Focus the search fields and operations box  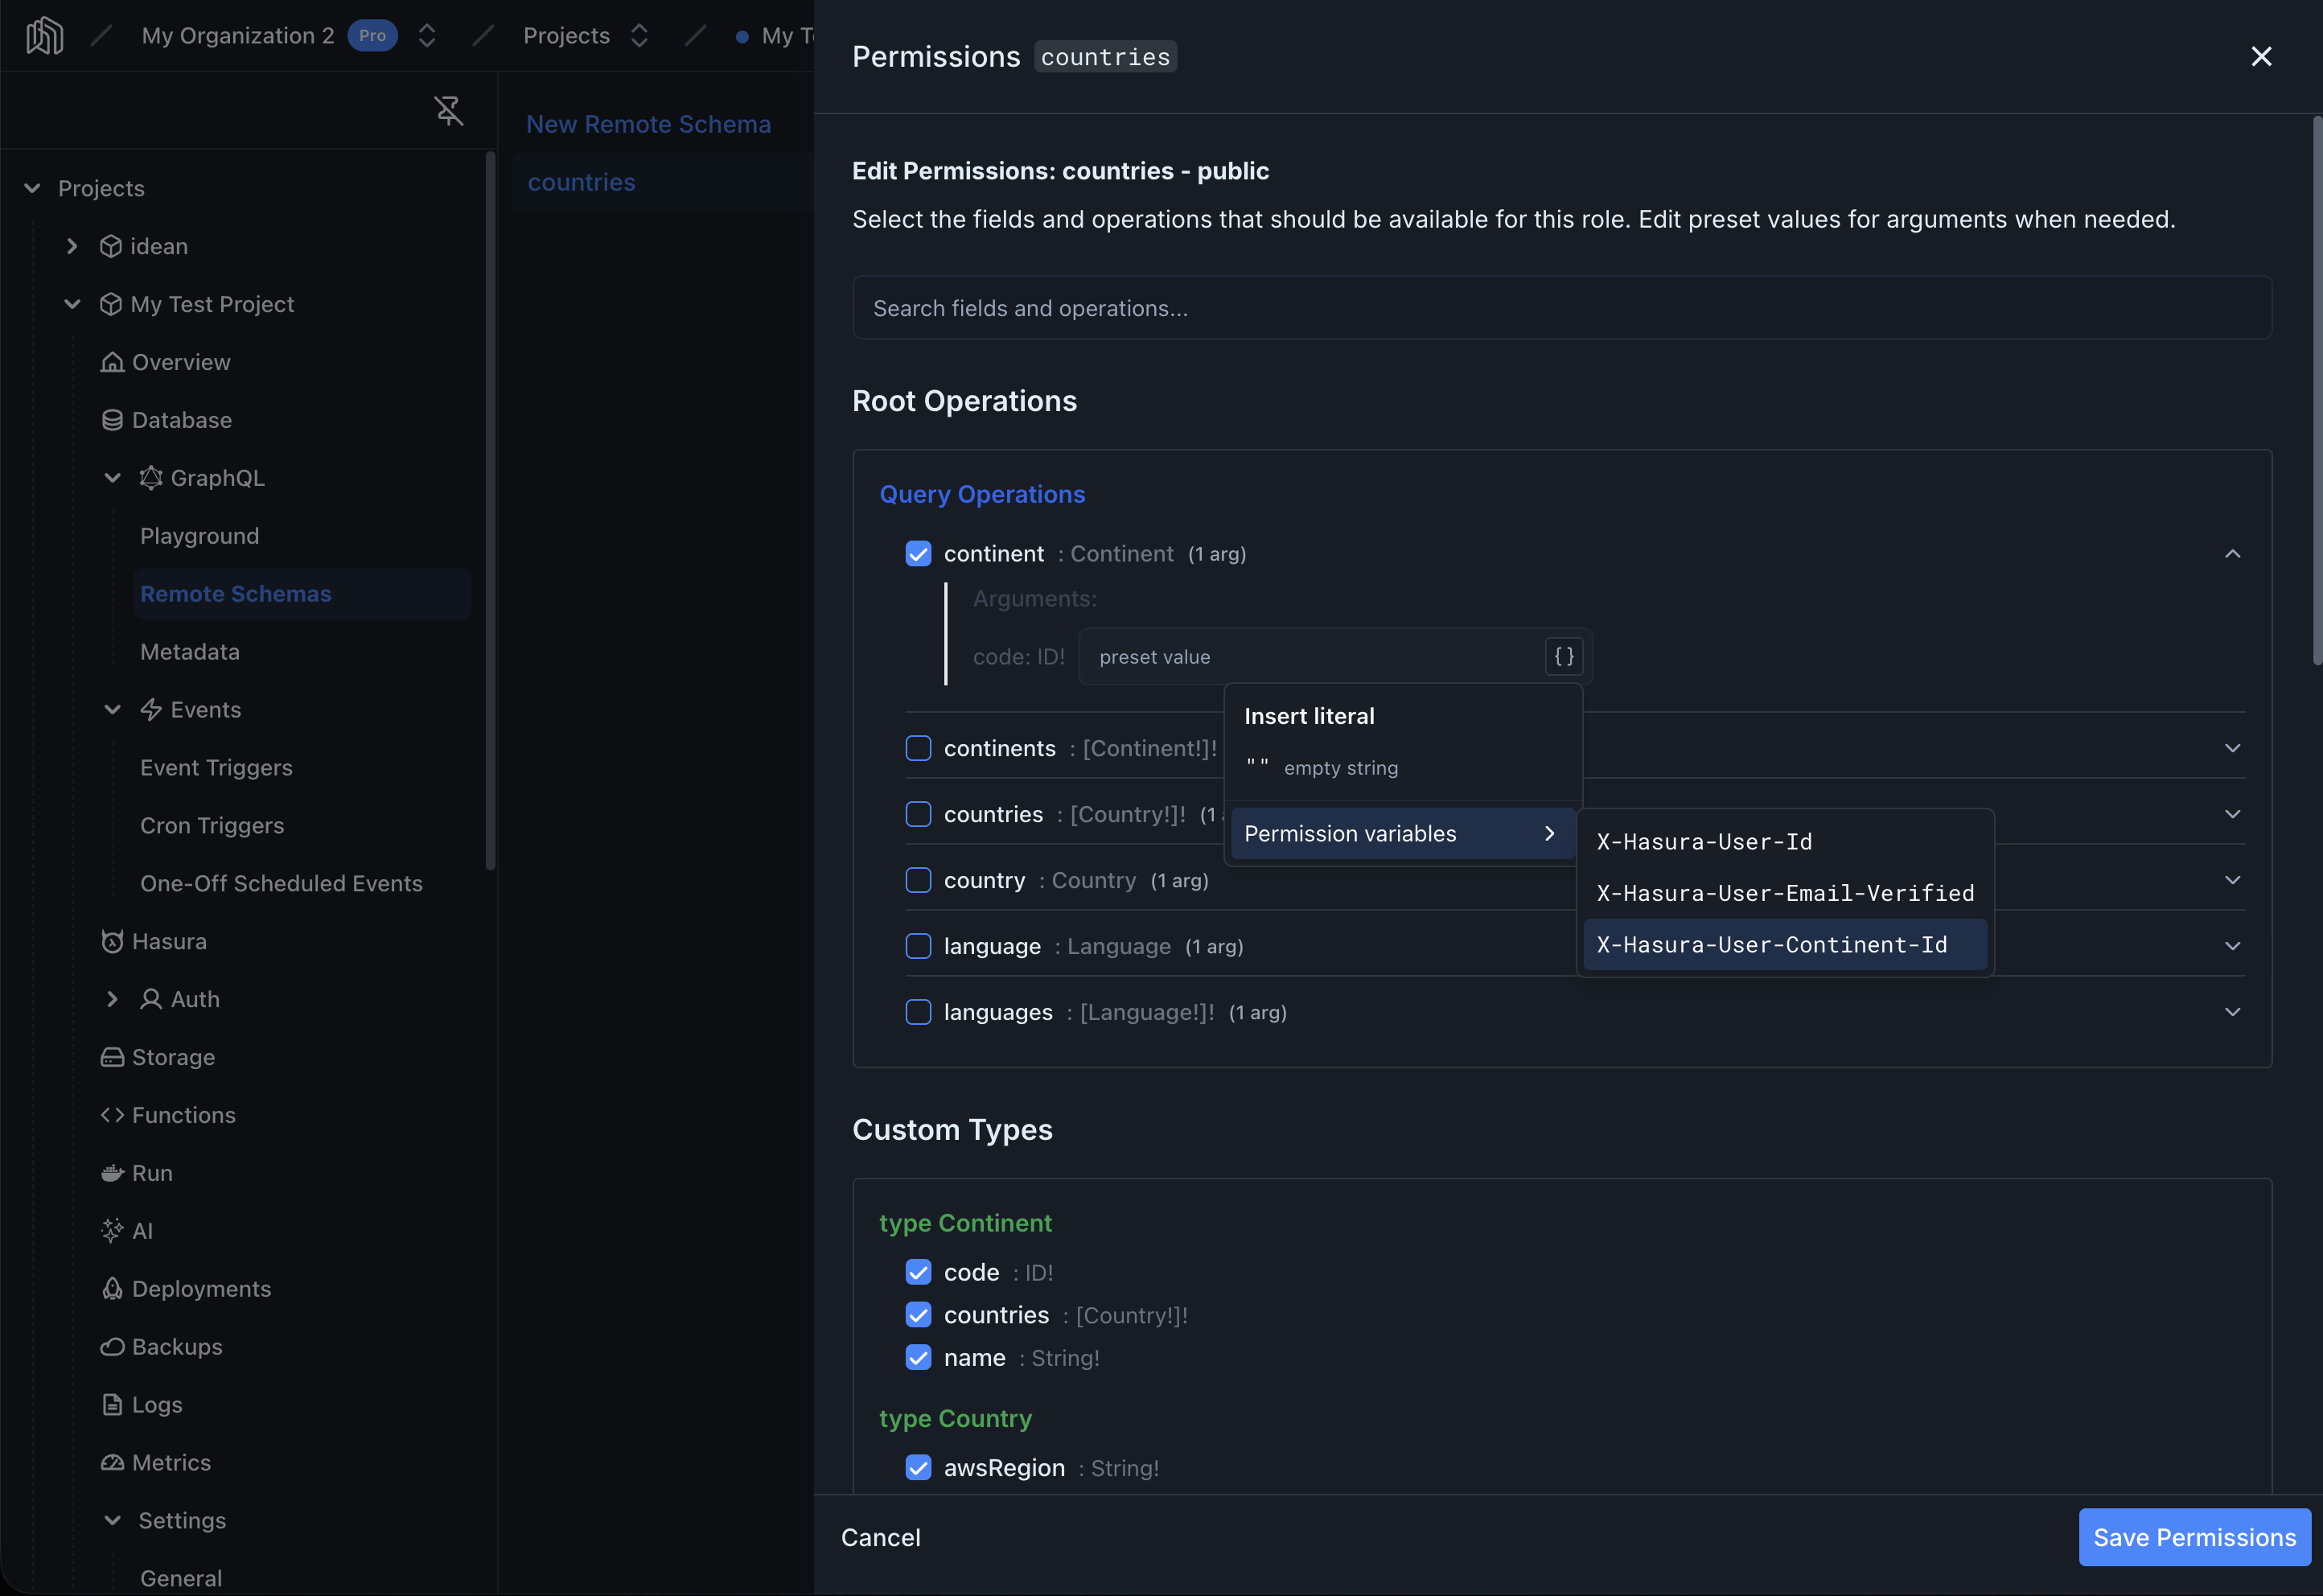(x=1561, y=308)
